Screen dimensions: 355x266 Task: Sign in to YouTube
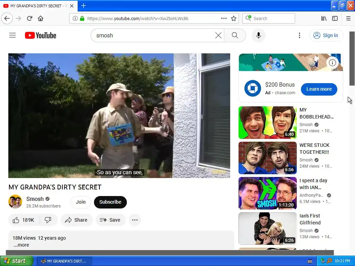point(326,35)
